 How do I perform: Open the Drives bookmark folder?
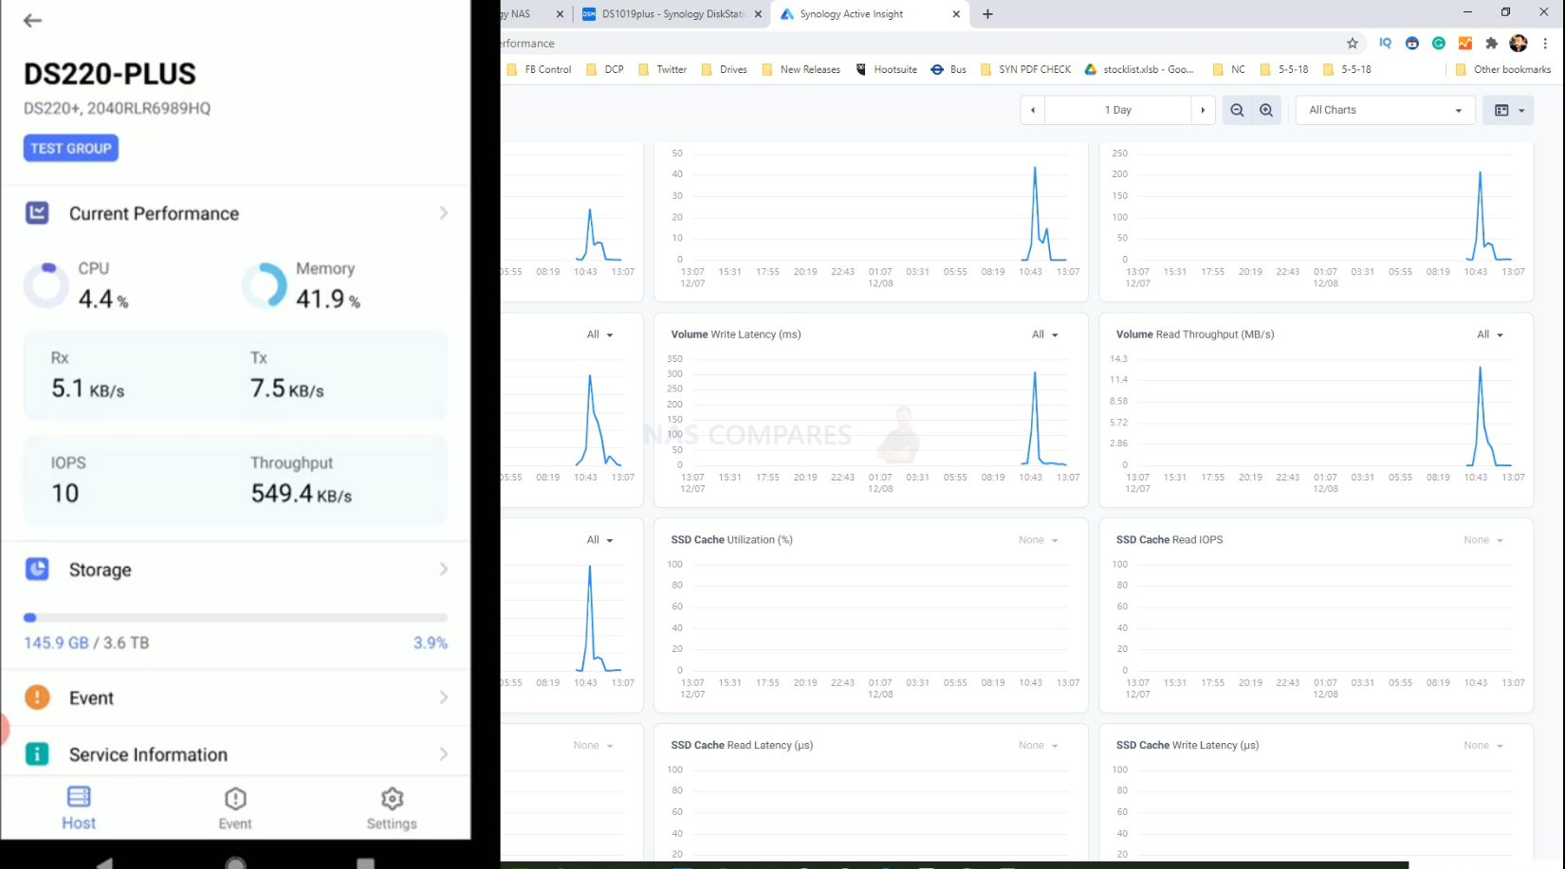pyautogui.click(x=724, y=69)
